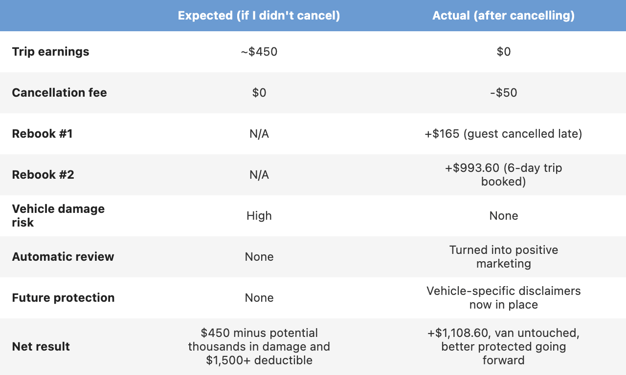Click the '$450 minus potential thousands' cell
Screen dimensions: 626x375
259,347
